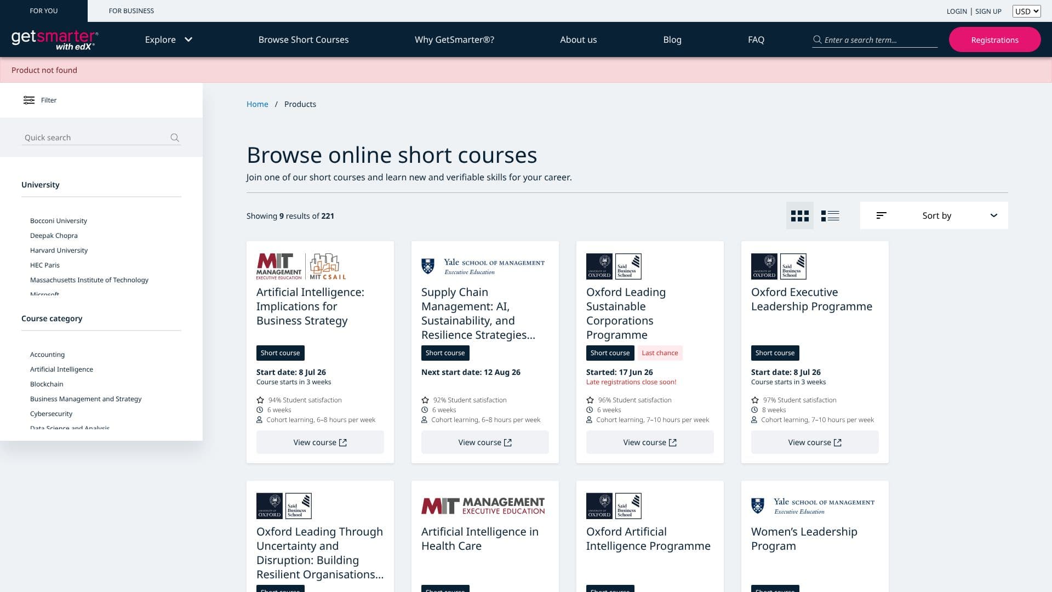Select the For You tab
1052x592 pixels.
pyautogui.click(x=44, y=11)
